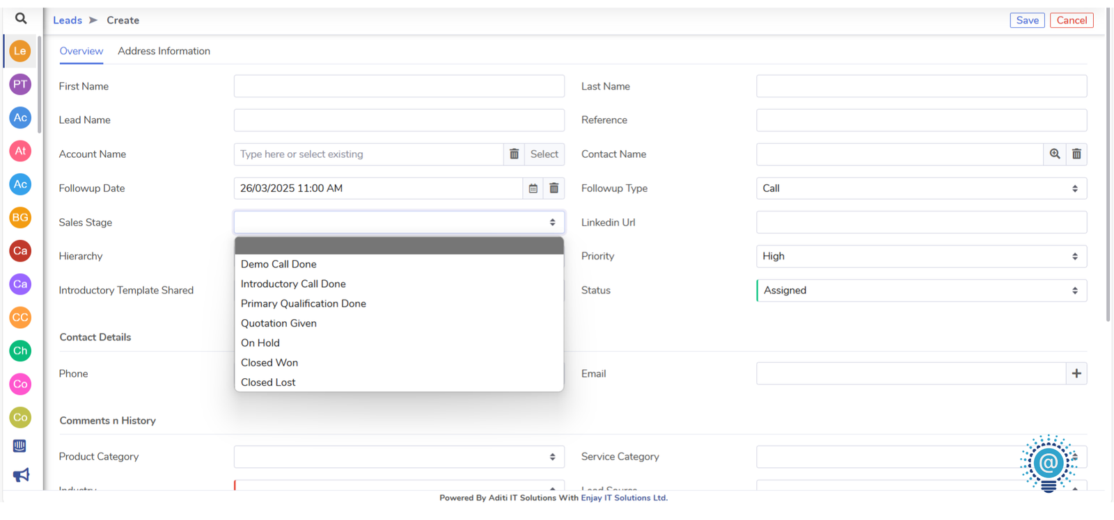Open the Priority dropdown showing High
1114x520 pixels.
921,257
